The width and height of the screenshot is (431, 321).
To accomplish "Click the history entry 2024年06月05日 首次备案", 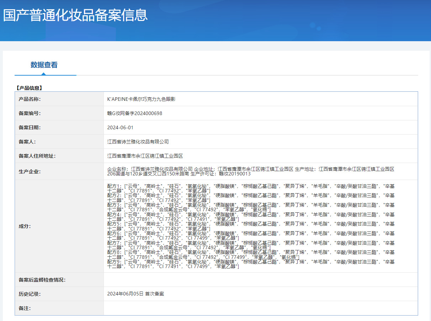I will 135,294.
